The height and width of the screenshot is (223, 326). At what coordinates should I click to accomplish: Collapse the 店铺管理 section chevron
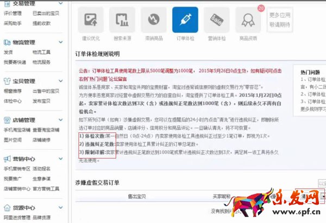(x=60, y=120)
